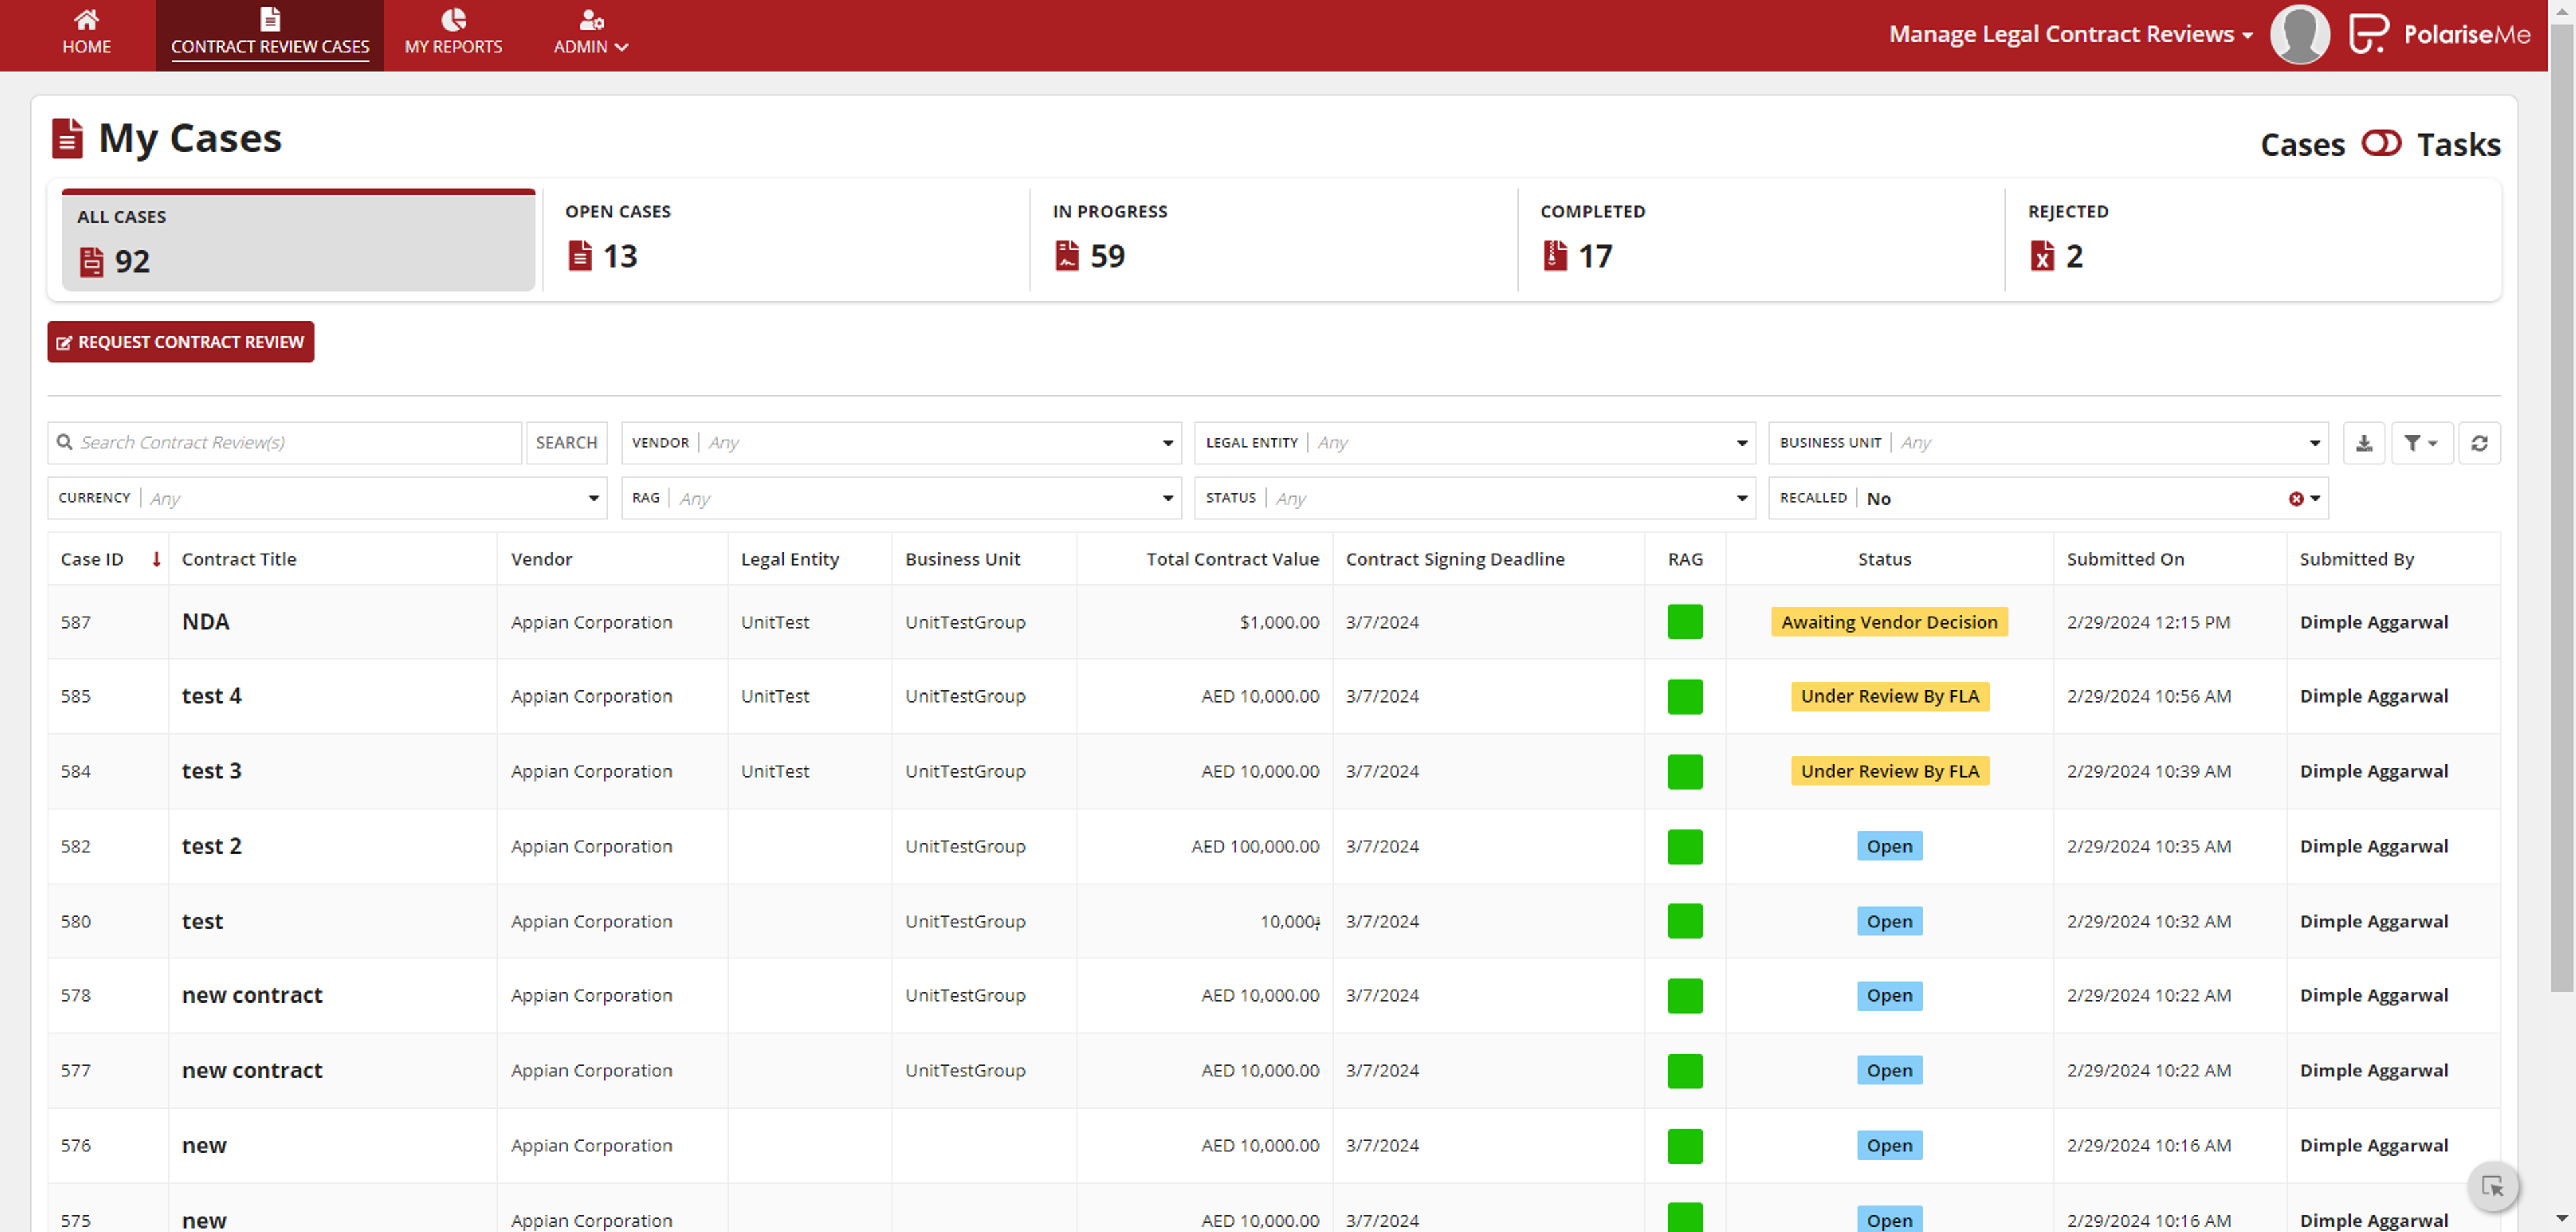Click Request Contract Review button
The height and width of the screenshot is (1232, 2576).
[180, 342]
